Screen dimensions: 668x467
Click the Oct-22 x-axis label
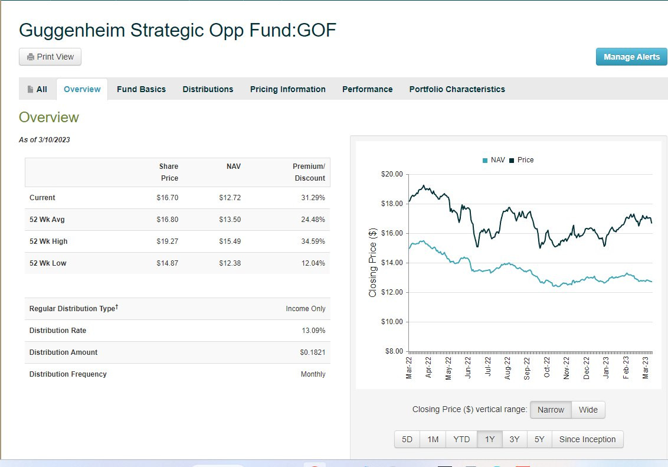click(546, 367)
